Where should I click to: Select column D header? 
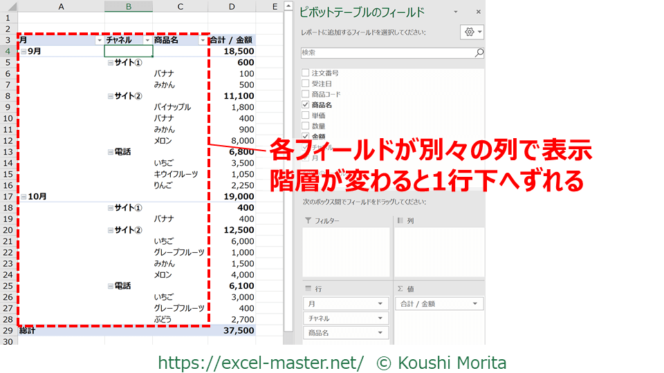tap(232, 6)
